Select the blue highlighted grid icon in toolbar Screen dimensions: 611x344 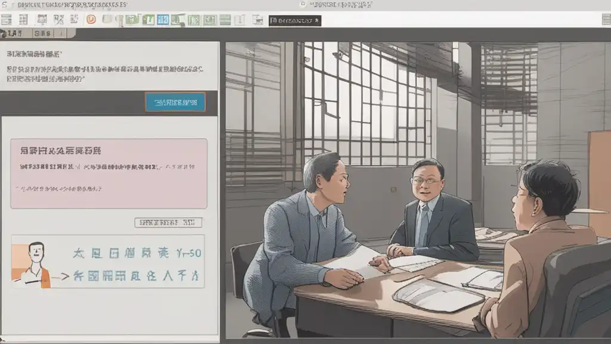point(163,20)
